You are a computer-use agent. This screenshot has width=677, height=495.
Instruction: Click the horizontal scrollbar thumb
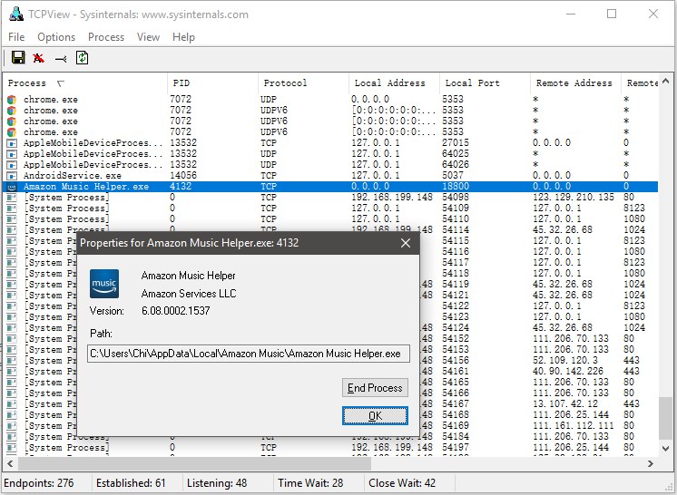(x=194, y=464)
